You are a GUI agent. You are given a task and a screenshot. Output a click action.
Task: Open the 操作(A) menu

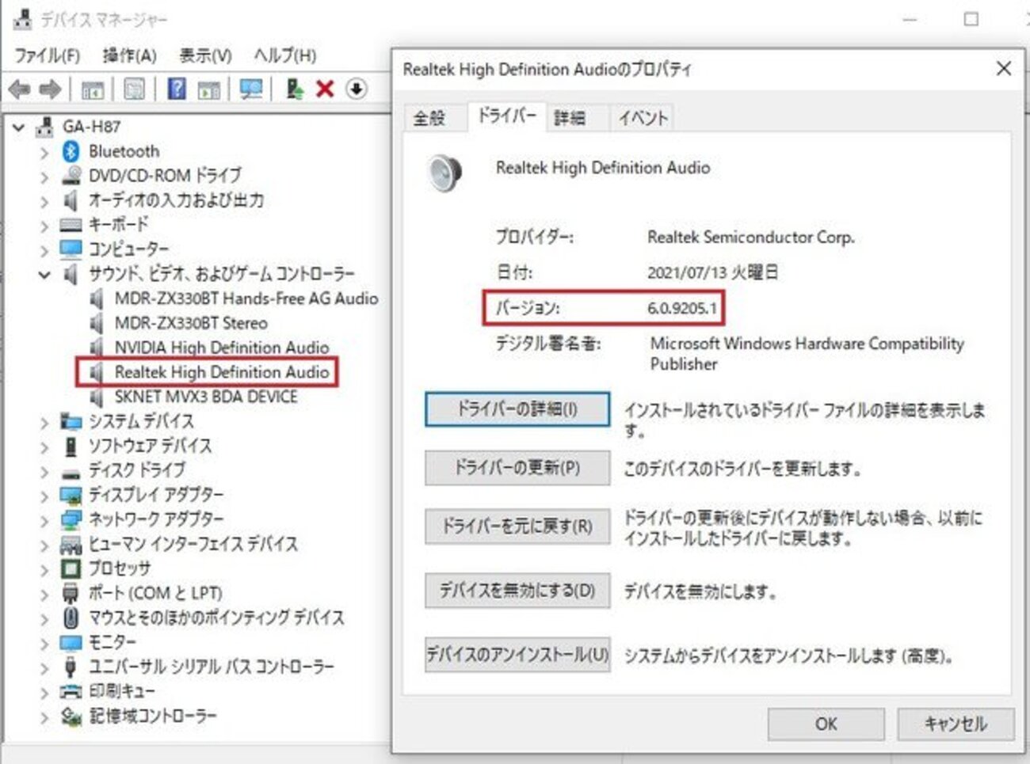[x=130, y=55]
